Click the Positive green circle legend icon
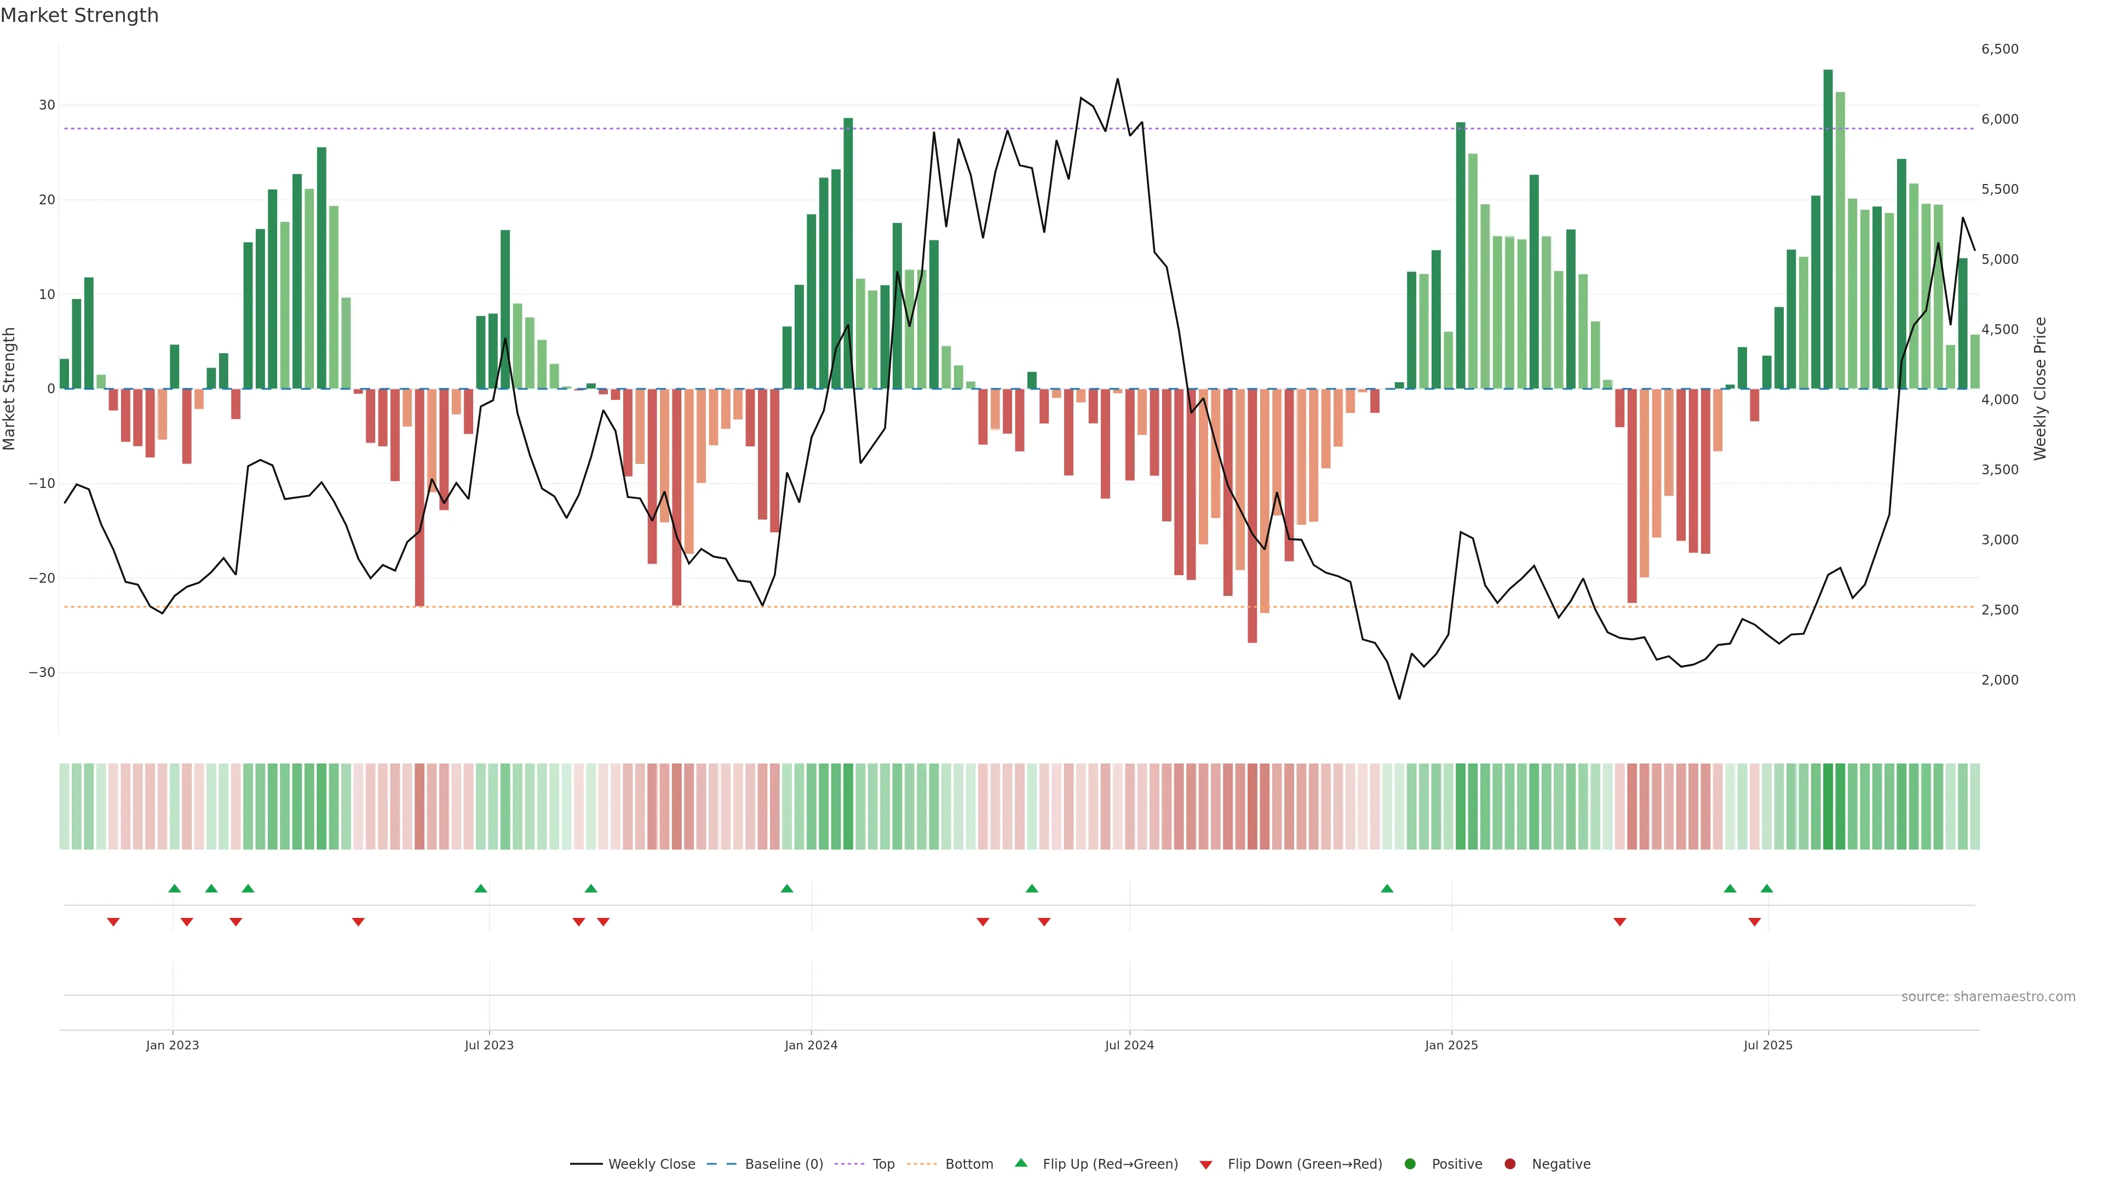The width and height of the screenshot is (2103, 1183). (1410, 1164)
